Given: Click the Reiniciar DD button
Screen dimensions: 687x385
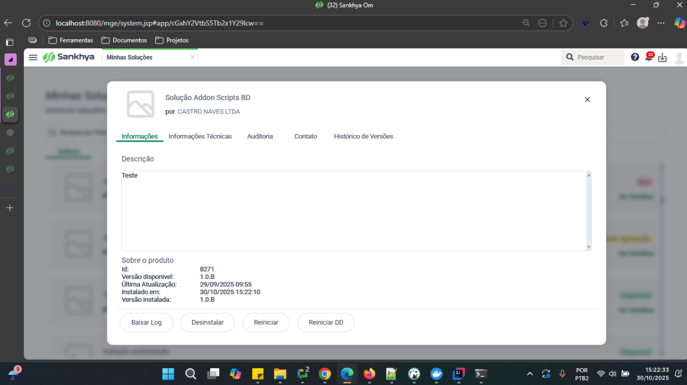Looking at the screenshot, I should [326, 323].
